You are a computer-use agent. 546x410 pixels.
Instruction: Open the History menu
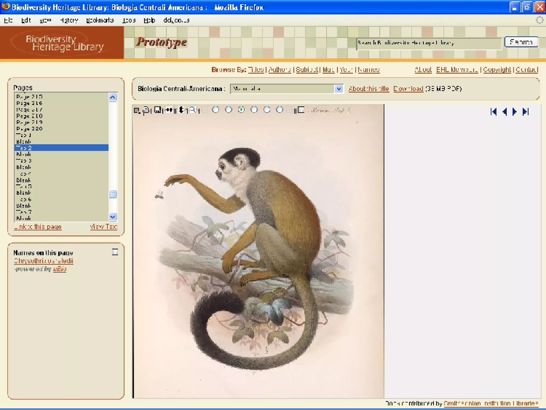(x=69, y=20)
